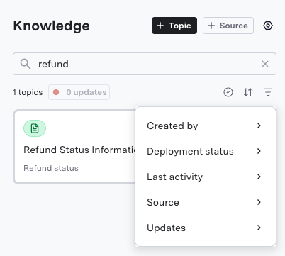Expand chevron next to Updates filter
Viewport: 285px width, 256px height.
point(259,228)
